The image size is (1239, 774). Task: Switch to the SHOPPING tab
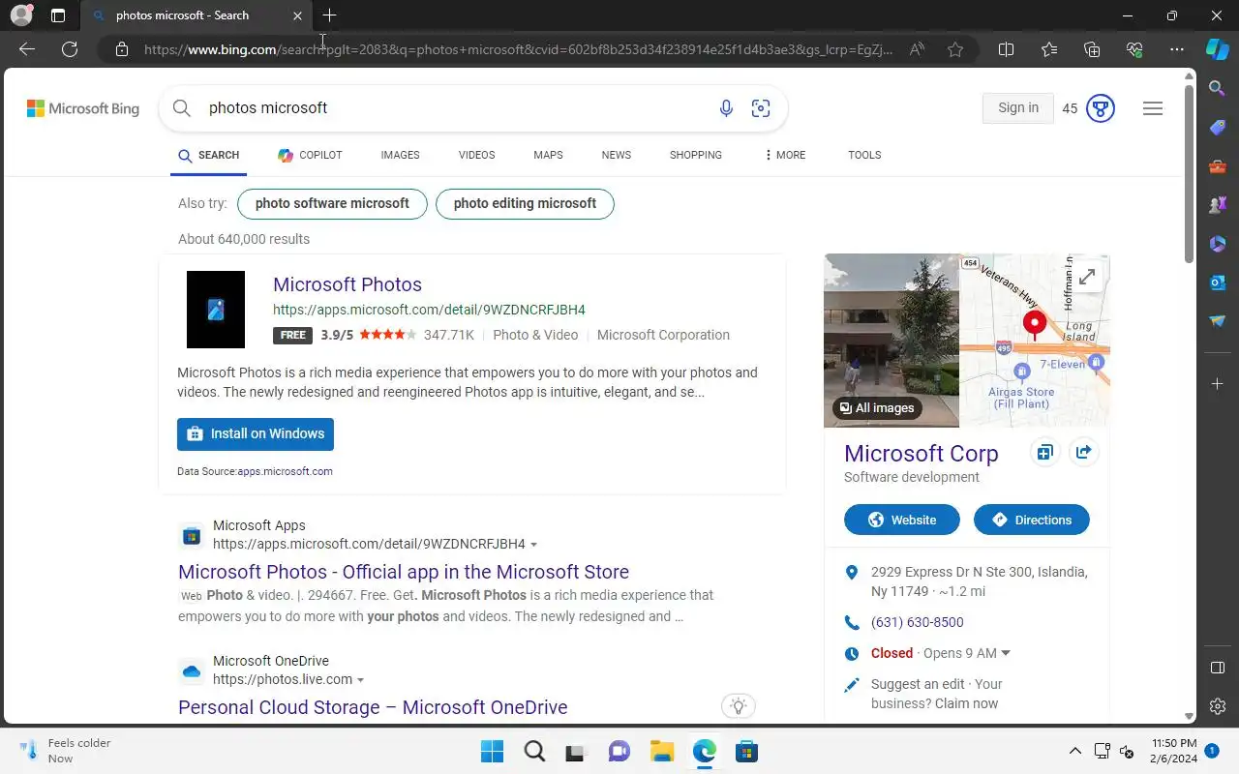[696, 155]
